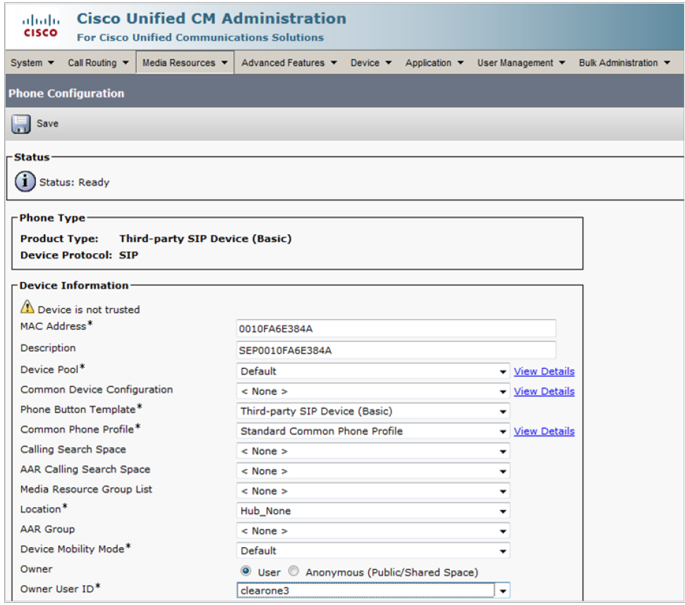Open the Bulk Administration menu

coord(624,63)
